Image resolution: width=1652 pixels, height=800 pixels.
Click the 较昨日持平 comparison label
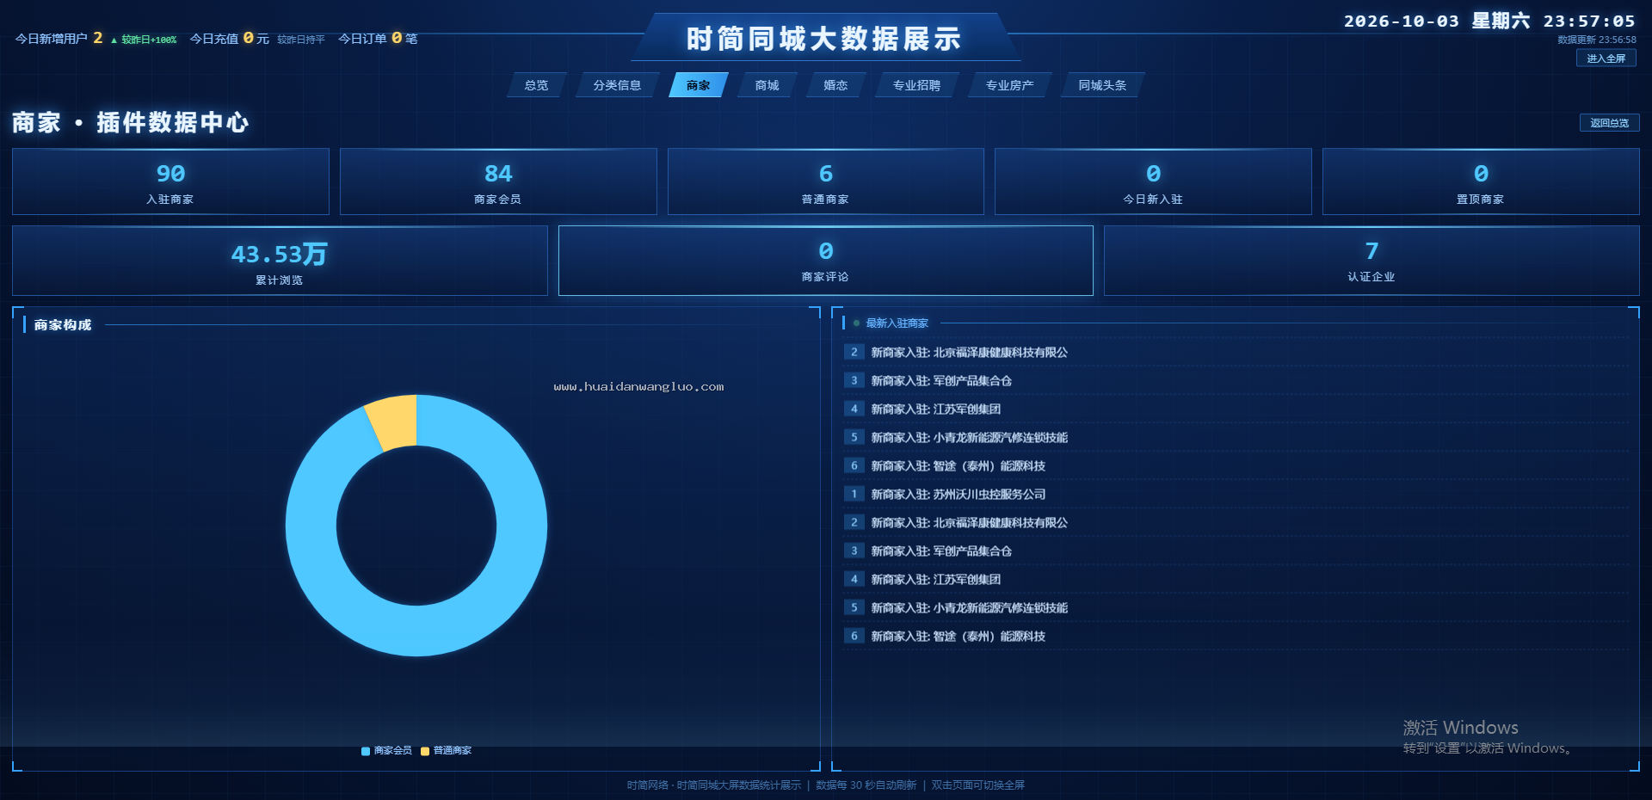[301, 40]
